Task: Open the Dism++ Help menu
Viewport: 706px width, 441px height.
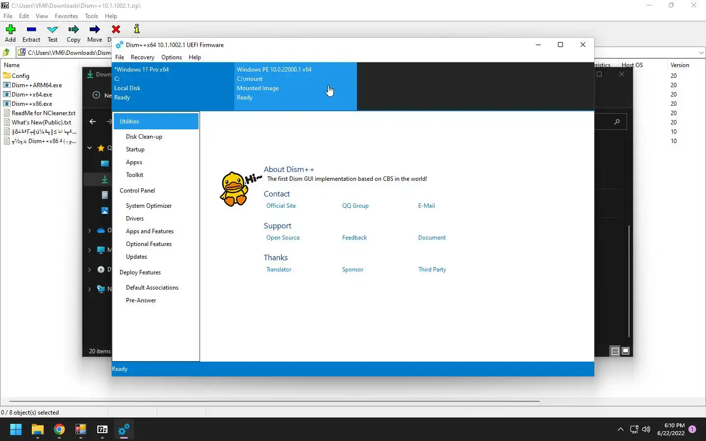Action: (195, 57)
